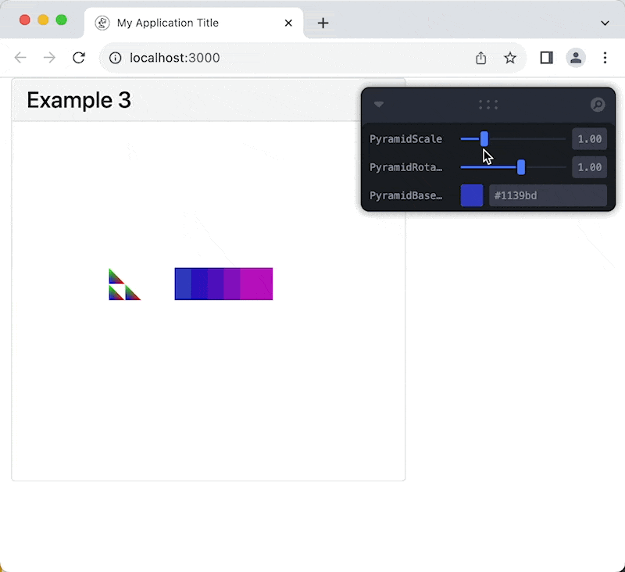Open the browser profile avatar icon
This screenshot has width=625, height=572.
pyautogui.click(x=576, y=57)
